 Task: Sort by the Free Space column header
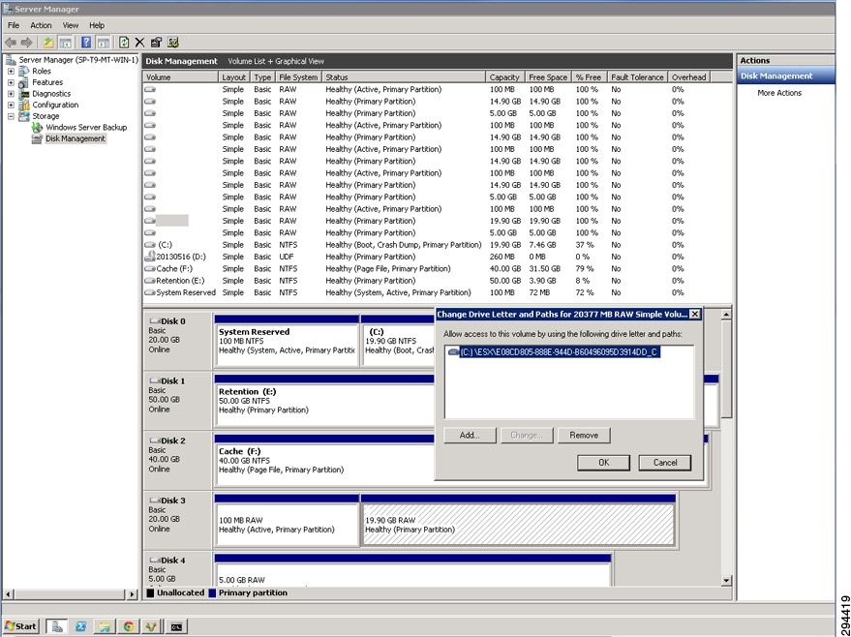548,77
